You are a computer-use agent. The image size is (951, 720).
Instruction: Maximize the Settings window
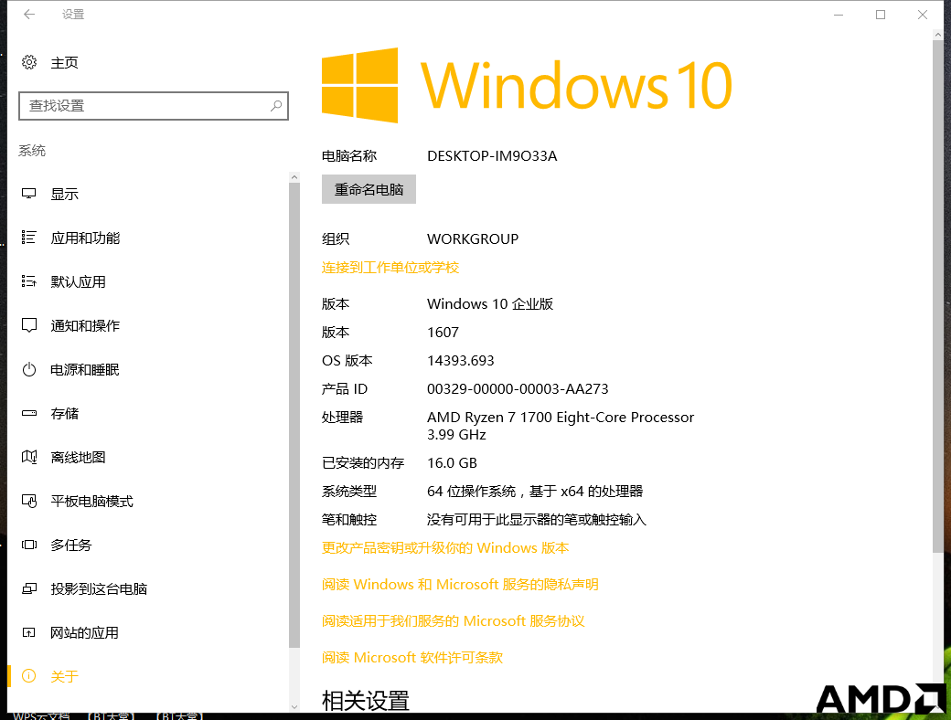pyautogui.click(x=881, y=15)
